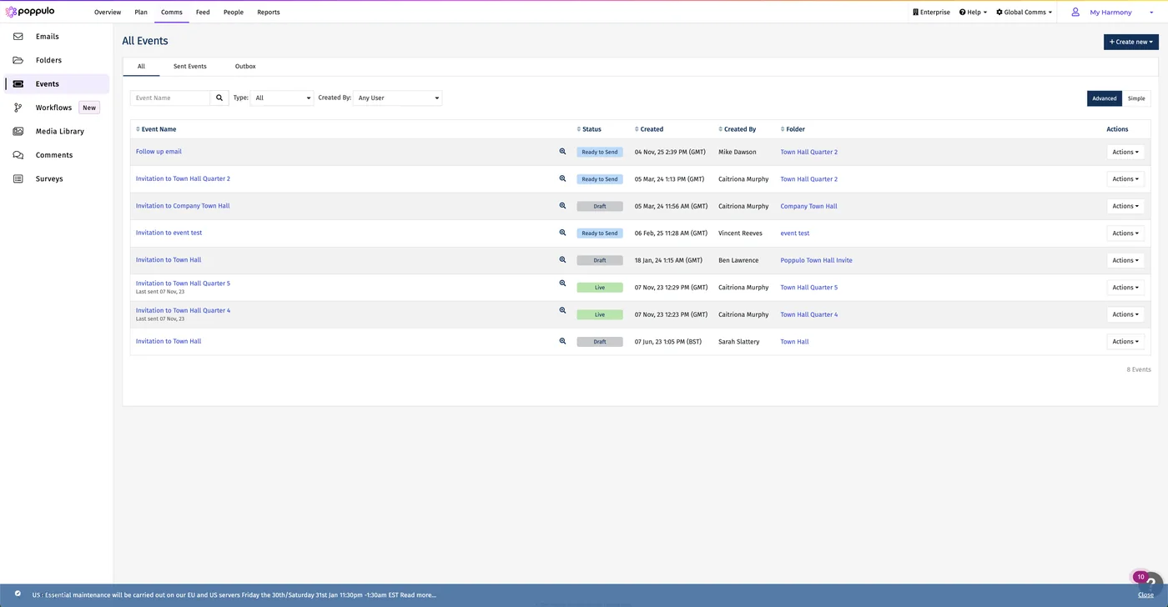Open Actions for Follow up email

pos(1125,152)
